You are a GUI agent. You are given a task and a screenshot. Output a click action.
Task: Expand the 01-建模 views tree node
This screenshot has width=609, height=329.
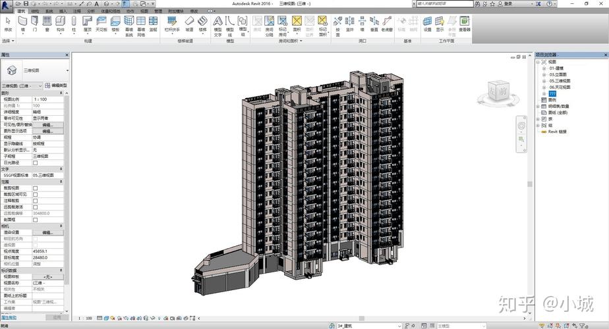click(x=544, y=68)
